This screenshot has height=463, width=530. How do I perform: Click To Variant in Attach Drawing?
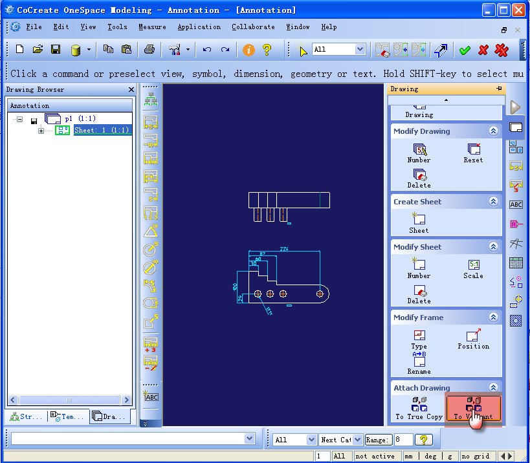(x=473, y=409)
